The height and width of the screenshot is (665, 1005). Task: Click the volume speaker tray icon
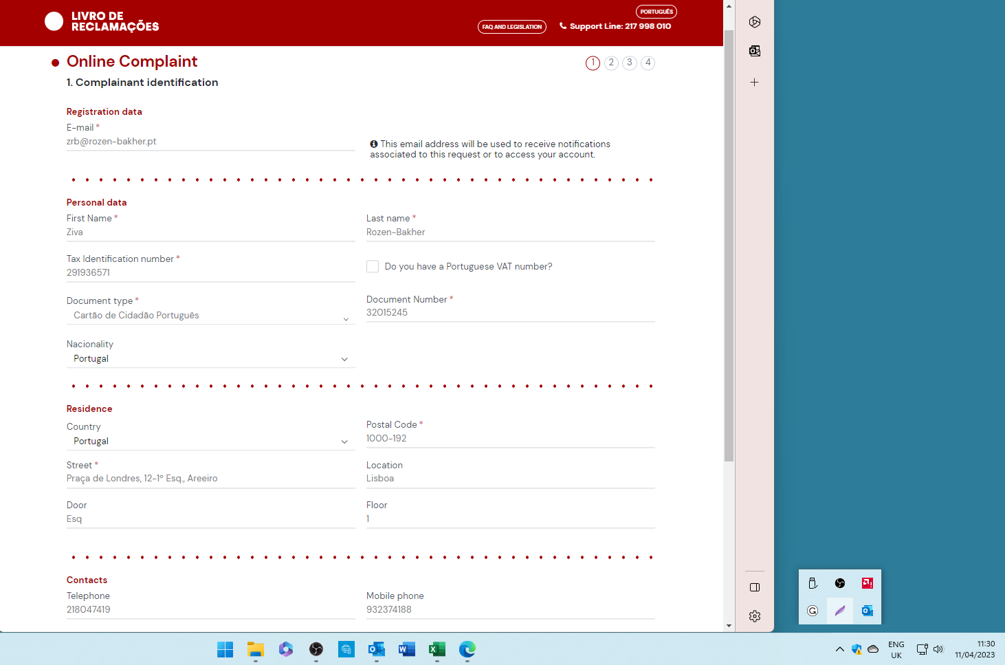(938, 649)
